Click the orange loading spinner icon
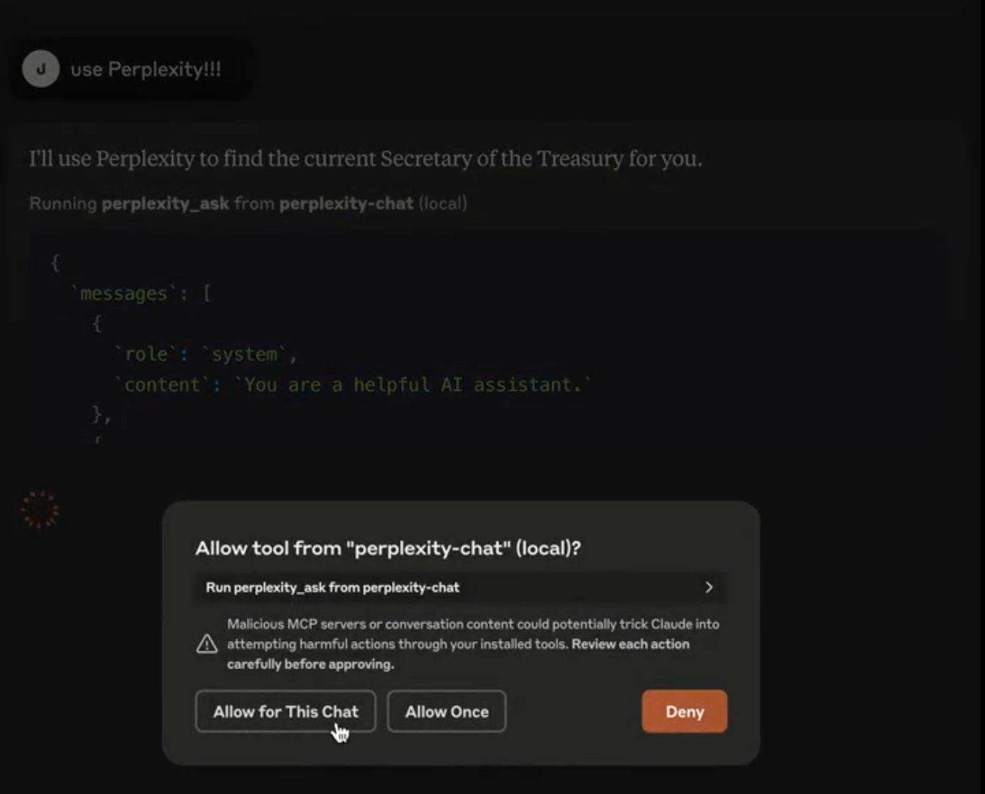Screen dimensions: 985x794 click(40, 510)
